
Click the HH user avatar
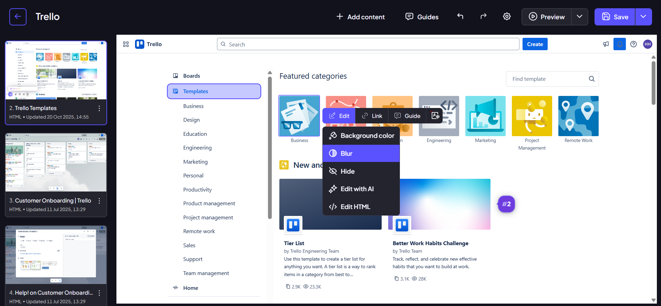[648, 44]
